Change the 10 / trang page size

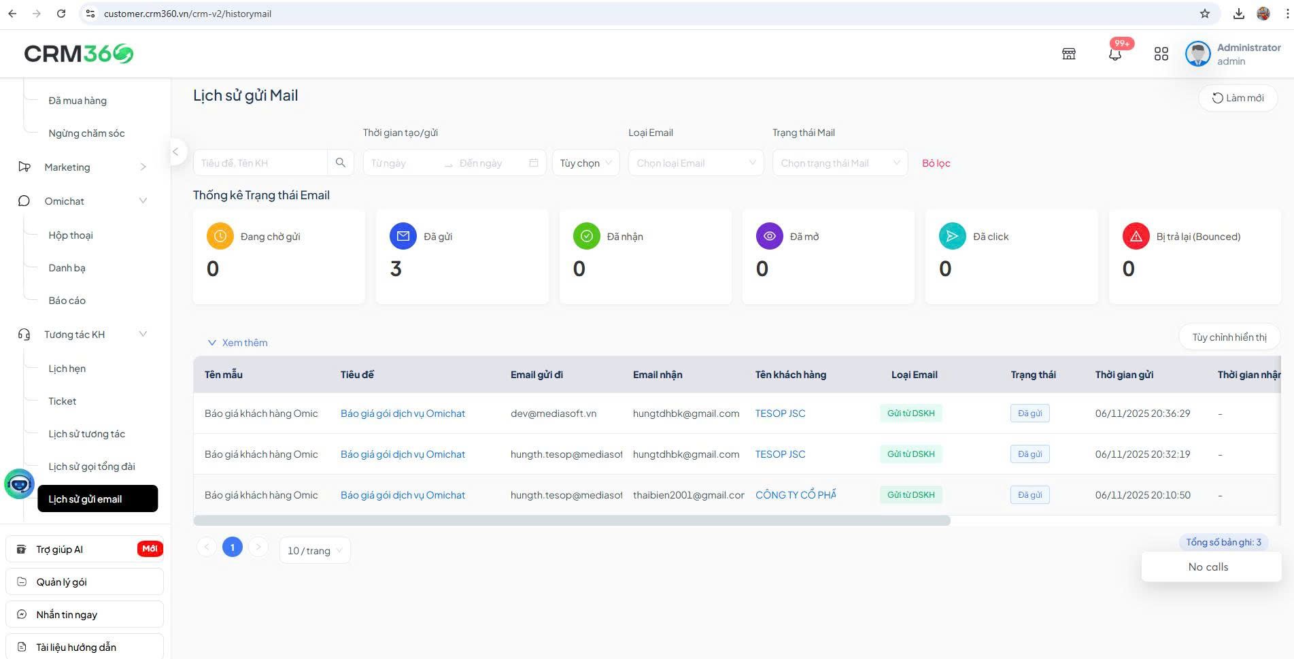[315, 550]
